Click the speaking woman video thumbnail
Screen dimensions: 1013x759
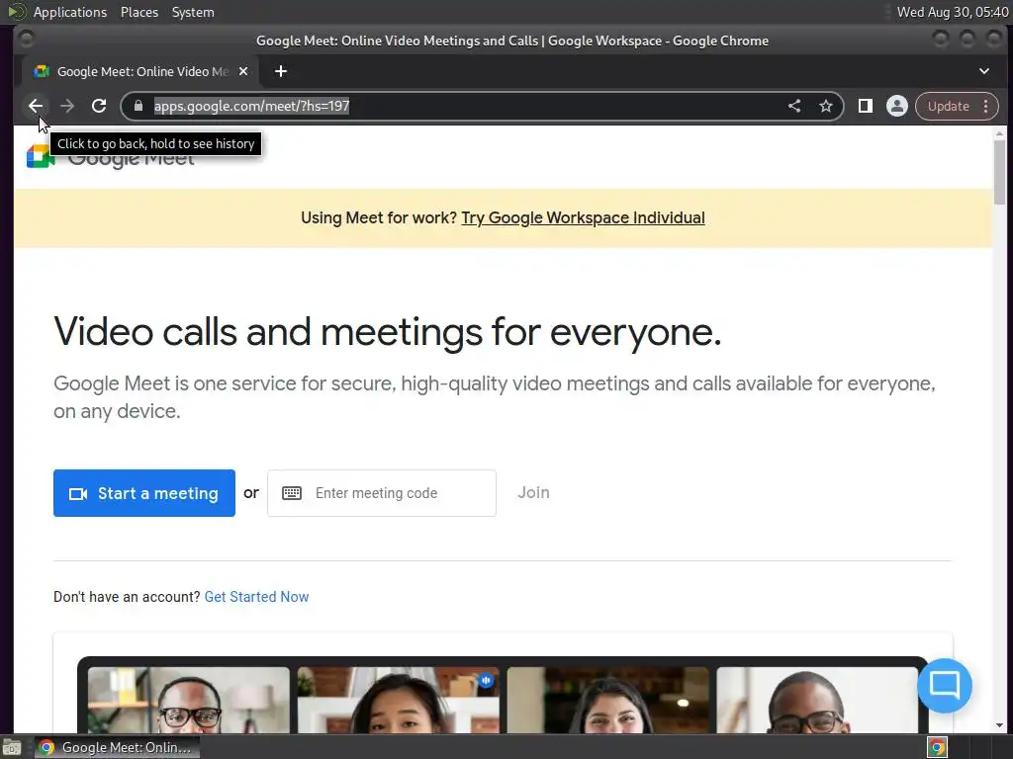tap(398, 700)
